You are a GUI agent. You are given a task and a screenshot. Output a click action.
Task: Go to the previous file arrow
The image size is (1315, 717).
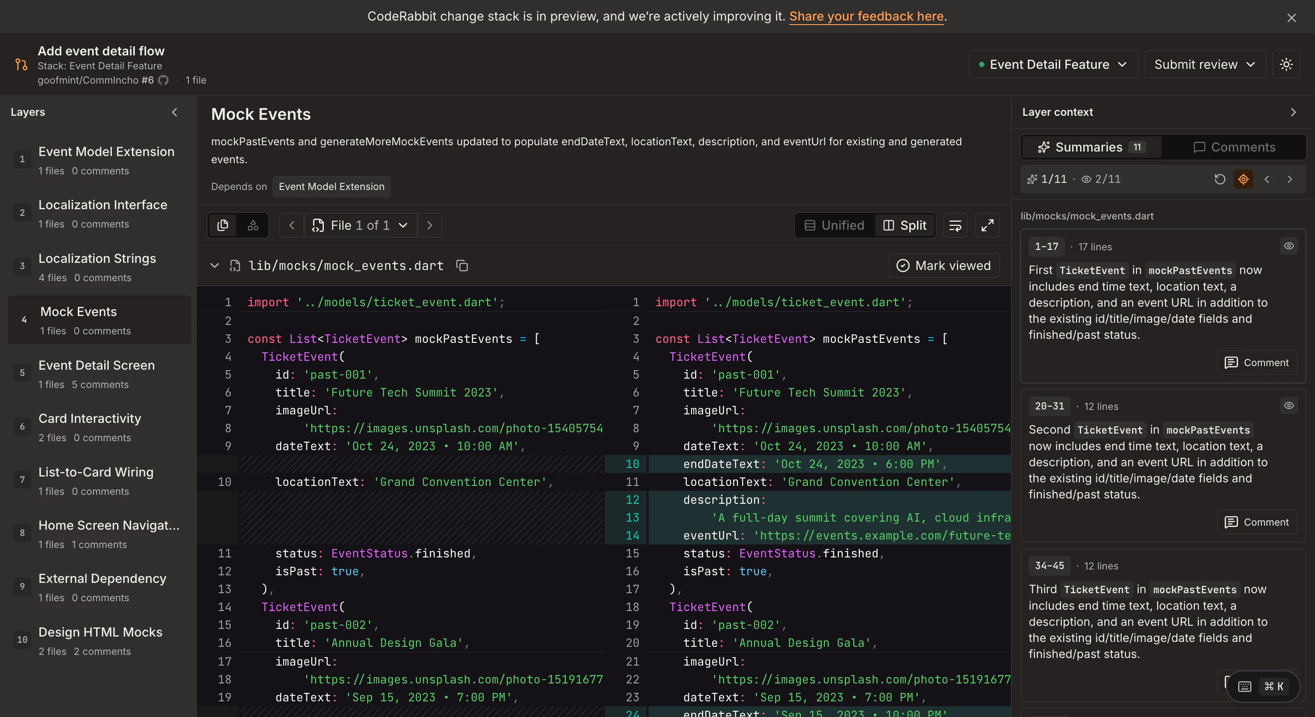coord(292,225)
